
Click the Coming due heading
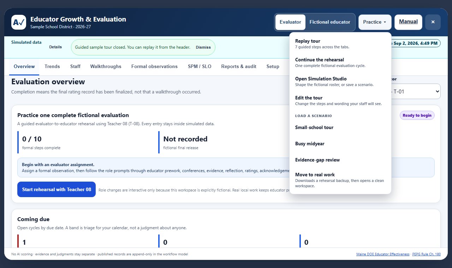[34, 219]
